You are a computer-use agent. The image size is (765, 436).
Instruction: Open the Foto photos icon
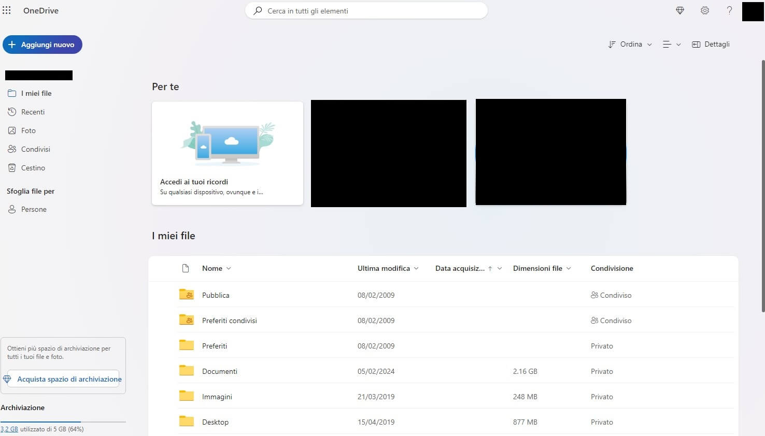click(x=12, y=130)
